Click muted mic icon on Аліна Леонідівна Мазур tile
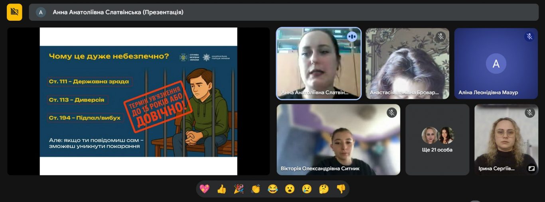Image resolution: width=545 pixels, height=202 pixels. pos(529,37)
